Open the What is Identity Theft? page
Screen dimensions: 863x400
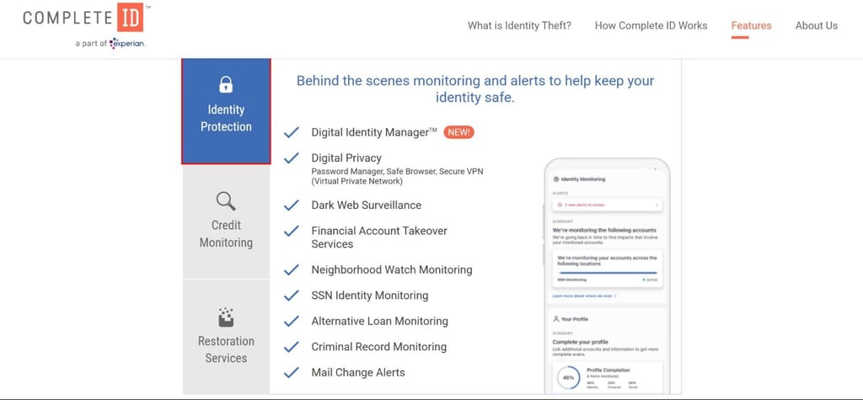point(519,25)
